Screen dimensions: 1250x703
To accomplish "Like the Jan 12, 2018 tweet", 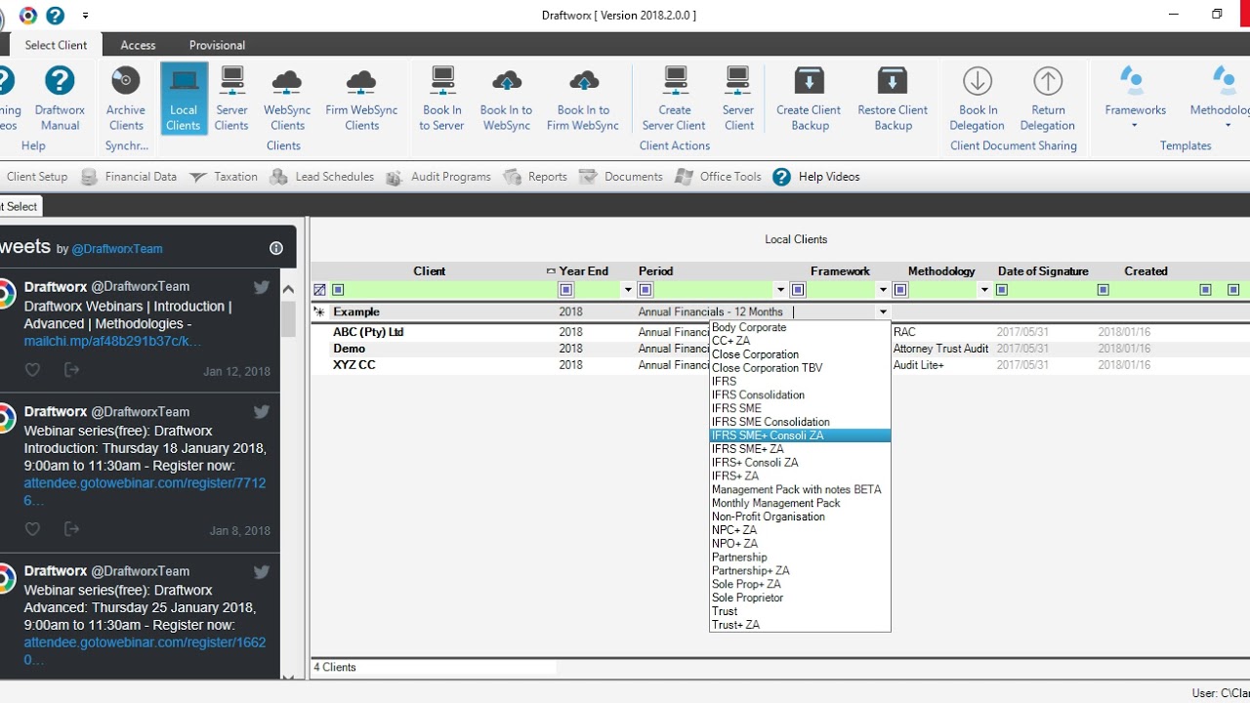I will (x=32, y=370).
